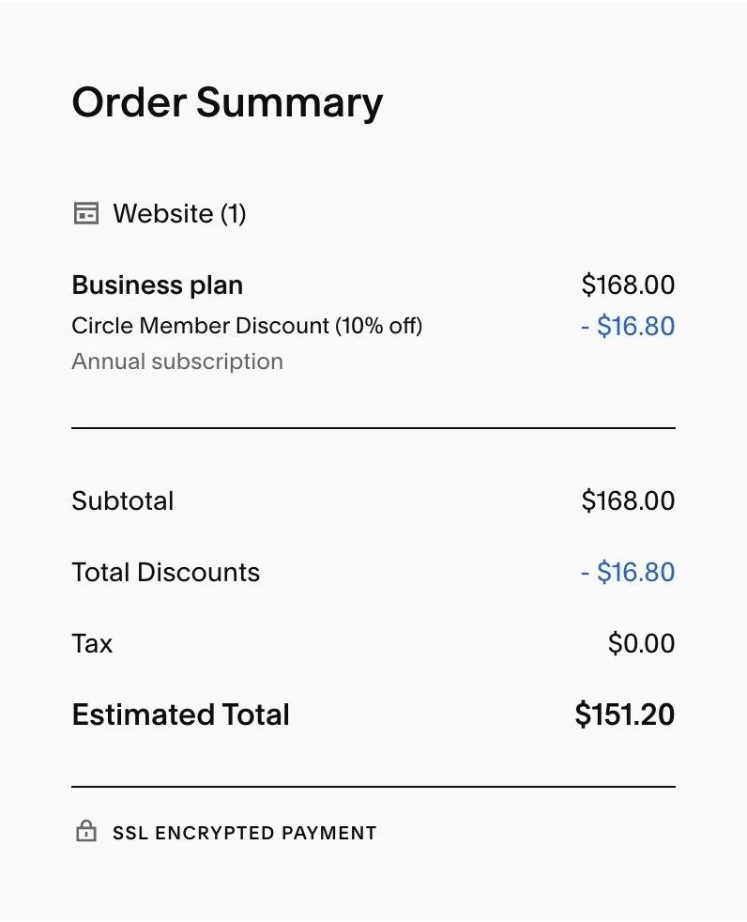Click the Estimated Total label

click(181, 715)
